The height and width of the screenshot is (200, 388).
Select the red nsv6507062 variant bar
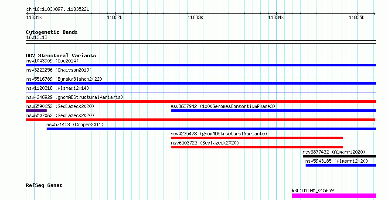click(x=201, y=120)
